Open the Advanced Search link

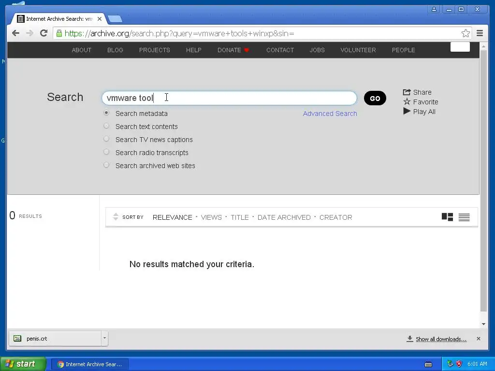(x=330, y=114)
